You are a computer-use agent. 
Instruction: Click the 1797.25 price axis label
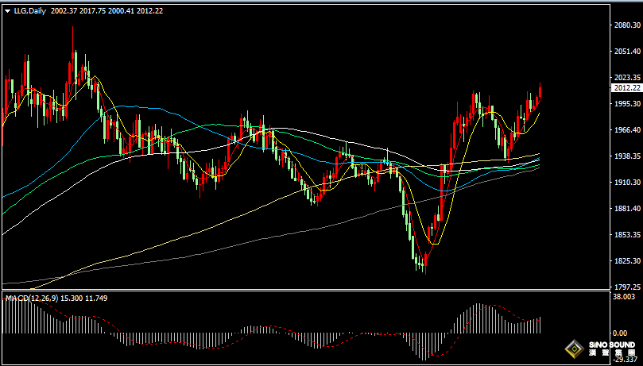(x=628, y=287)
